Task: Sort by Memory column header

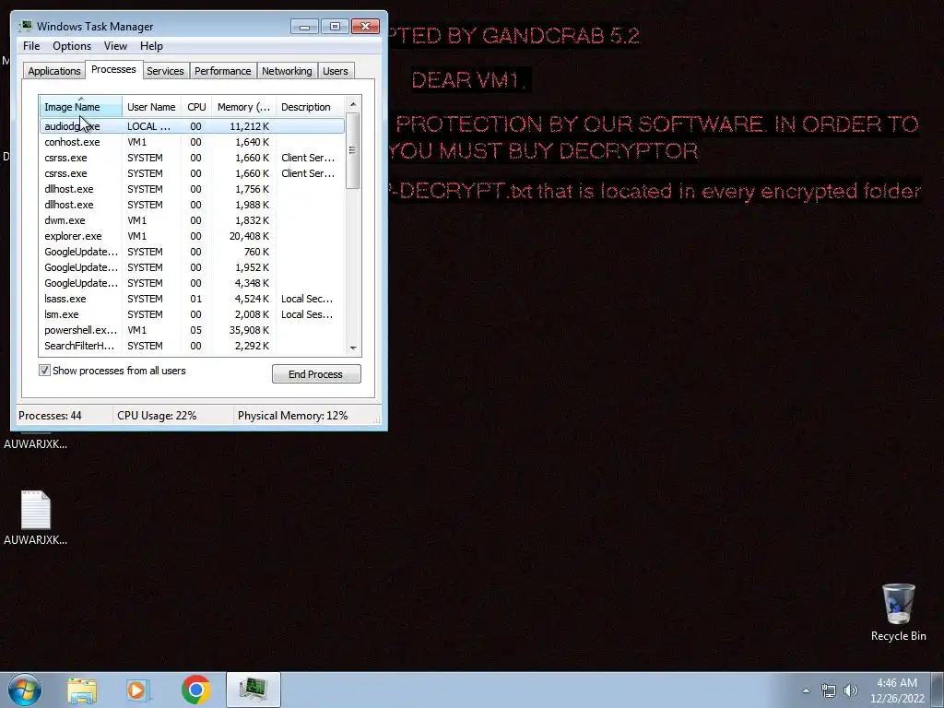Action: coord(243,107)
